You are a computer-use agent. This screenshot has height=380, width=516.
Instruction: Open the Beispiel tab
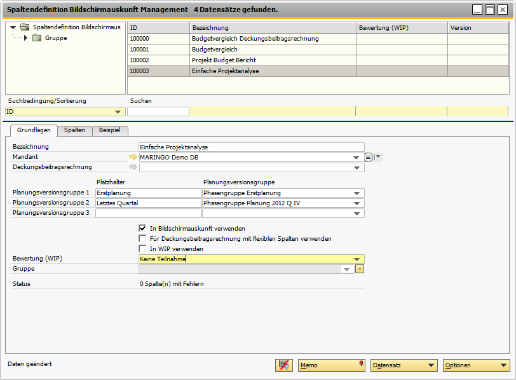110,130
